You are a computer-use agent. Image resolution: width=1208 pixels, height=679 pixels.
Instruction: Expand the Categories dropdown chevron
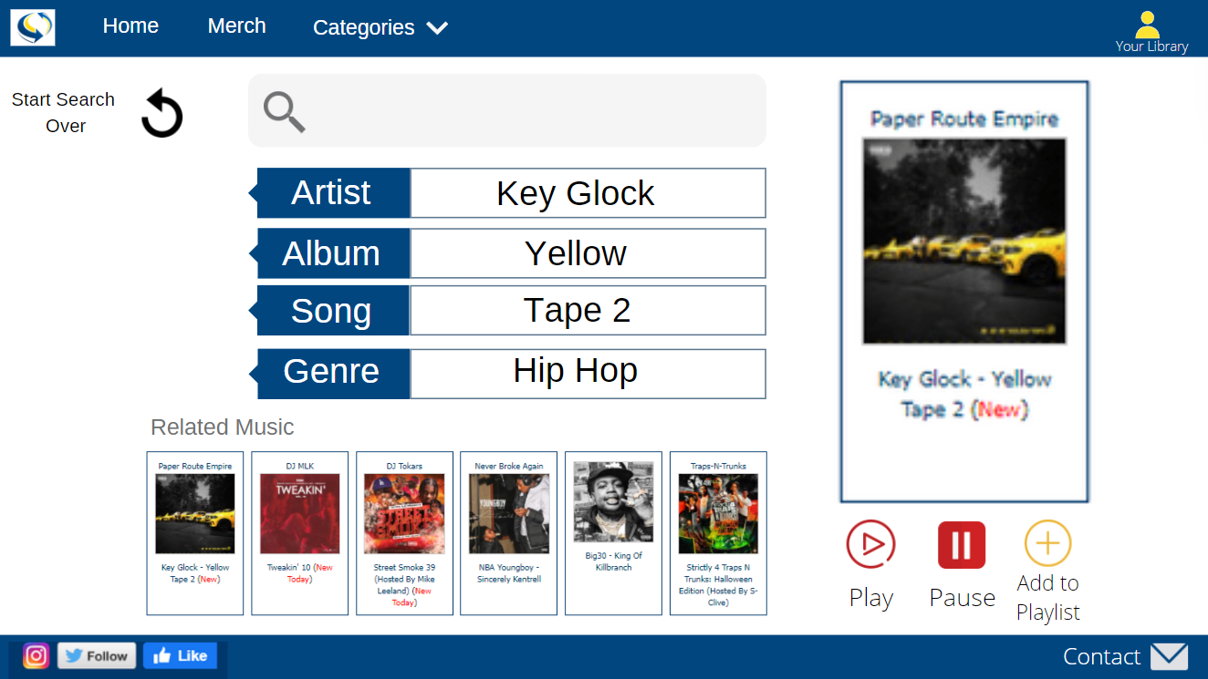438,28
